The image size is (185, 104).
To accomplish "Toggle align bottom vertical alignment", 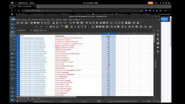I will [x=89, y=27].
